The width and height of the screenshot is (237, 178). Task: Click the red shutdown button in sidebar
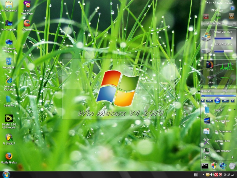click(206, 16)
